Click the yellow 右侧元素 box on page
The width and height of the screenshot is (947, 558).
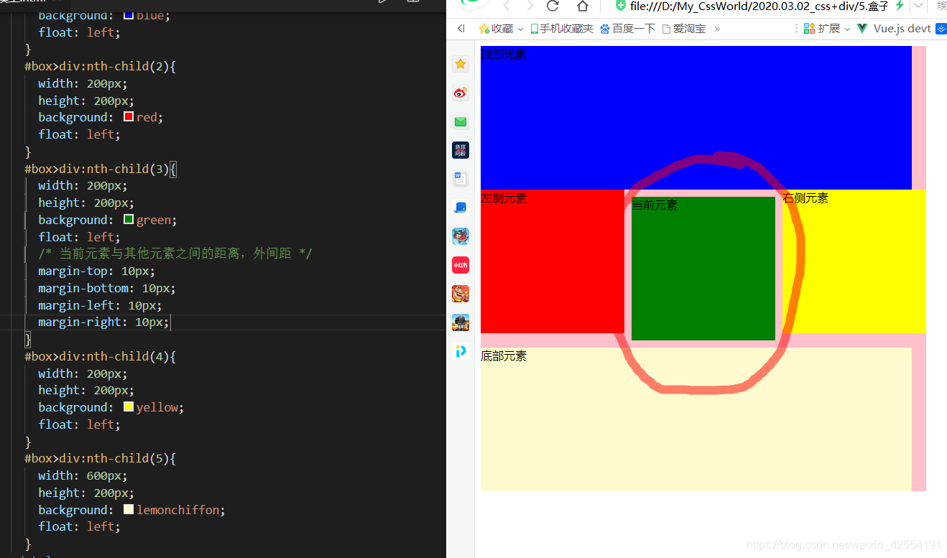(x=854, y=261)
